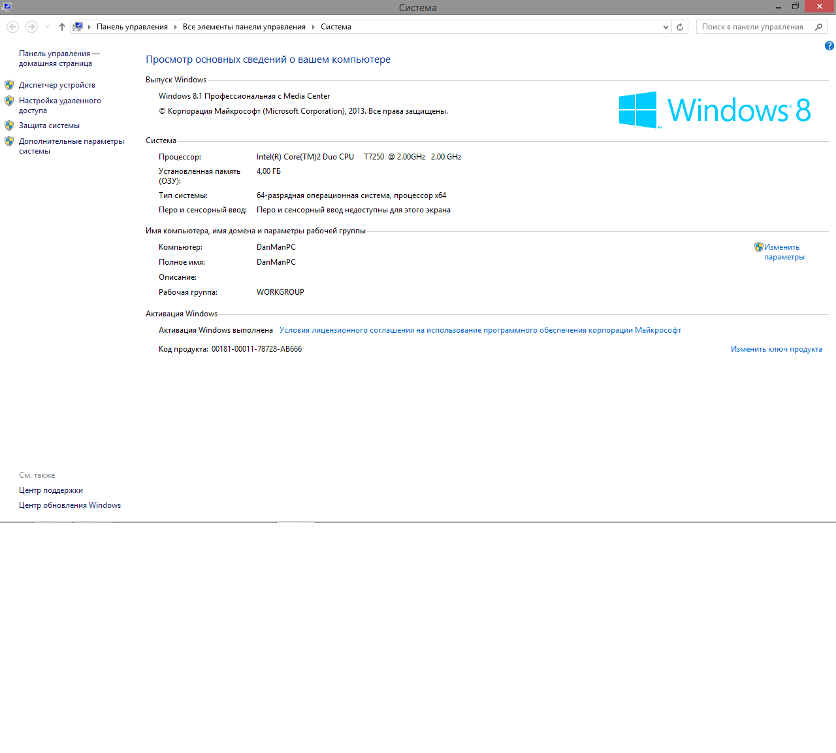Go back with the Back arrow button
This screenshot has width=836, height=753.
tap(12, 27)
